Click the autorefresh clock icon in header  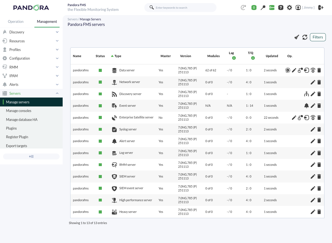click(243, 8)
